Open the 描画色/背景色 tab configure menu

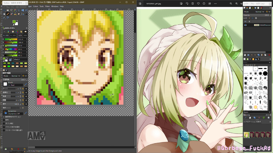click(27, 28)
